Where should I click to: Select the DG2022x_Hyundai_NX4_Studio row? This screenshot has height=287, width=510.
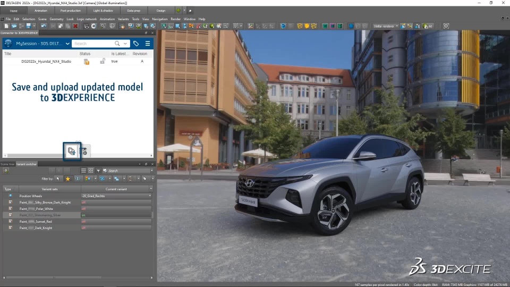[x=46, y=62]
